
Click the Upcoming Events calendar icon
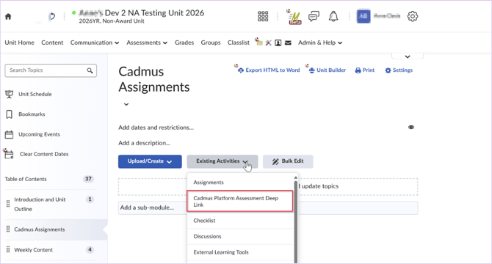[9, 134]
